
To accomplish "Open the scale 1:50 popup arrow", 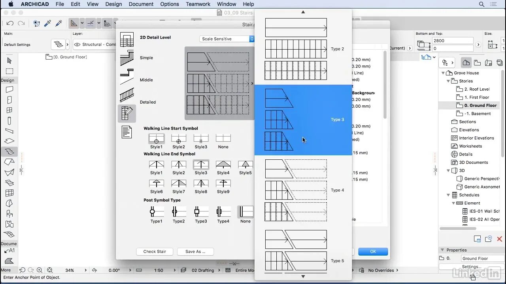I will (x=175, y=270).
